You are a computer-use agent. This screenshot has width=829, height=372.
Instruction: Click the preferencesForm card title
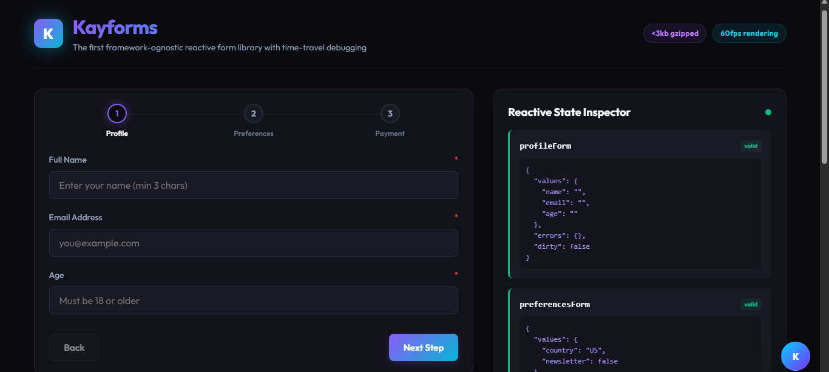pos(555,304)
